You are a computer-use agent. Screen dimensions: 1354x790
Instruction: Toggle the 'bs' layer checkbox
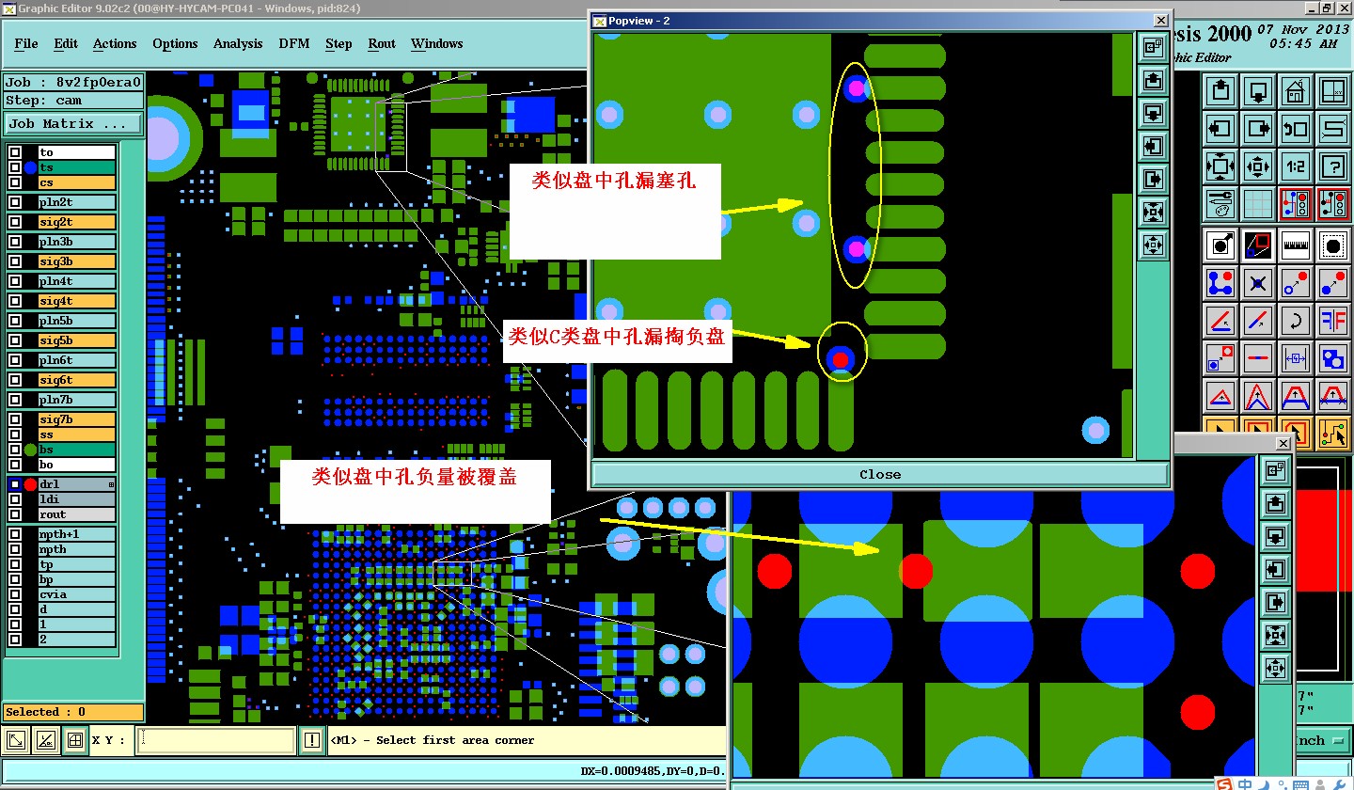pyautogui.click(x=15, y=450)
